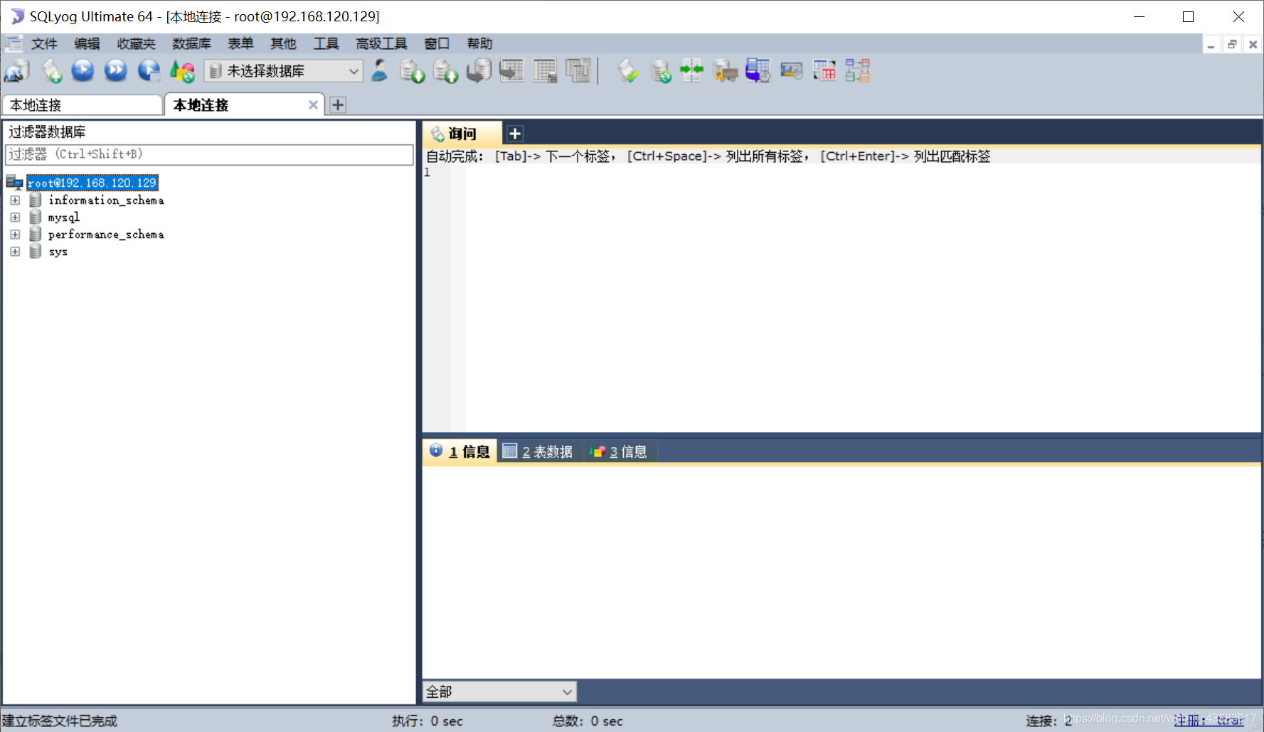Click the refresh object browser icon

(x=183, y=71)
